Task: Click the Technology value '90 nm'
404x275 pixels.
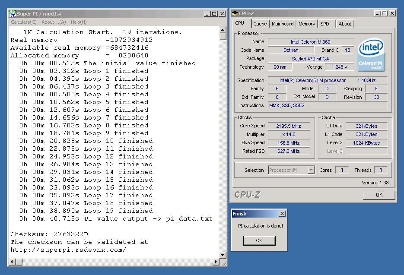Action: point(280,67)
